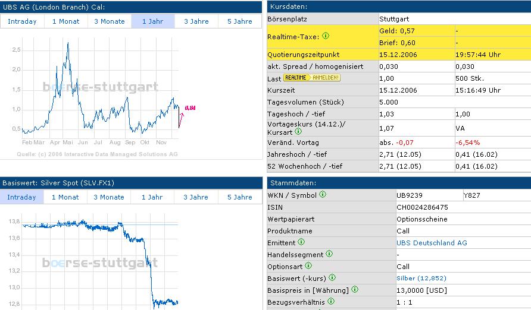Click the Bezugsverhältnis value 1 : 1
This screenshot has height=310, width=531.
tap(404, 302)
